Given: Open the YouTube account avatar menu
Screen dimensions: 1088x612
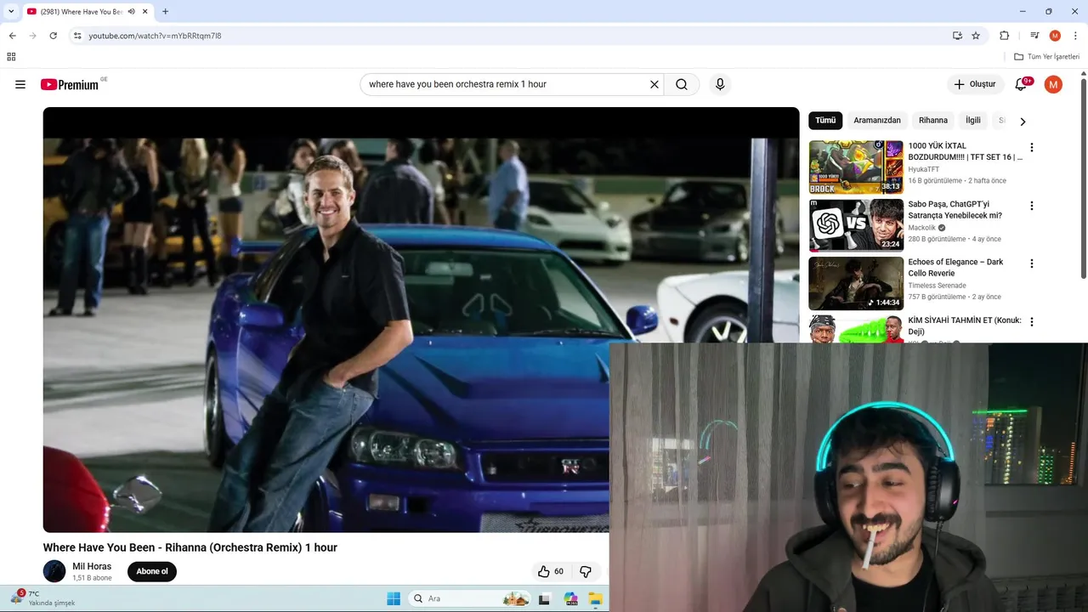Looking at the screenshot, I should coord(1053,84).
